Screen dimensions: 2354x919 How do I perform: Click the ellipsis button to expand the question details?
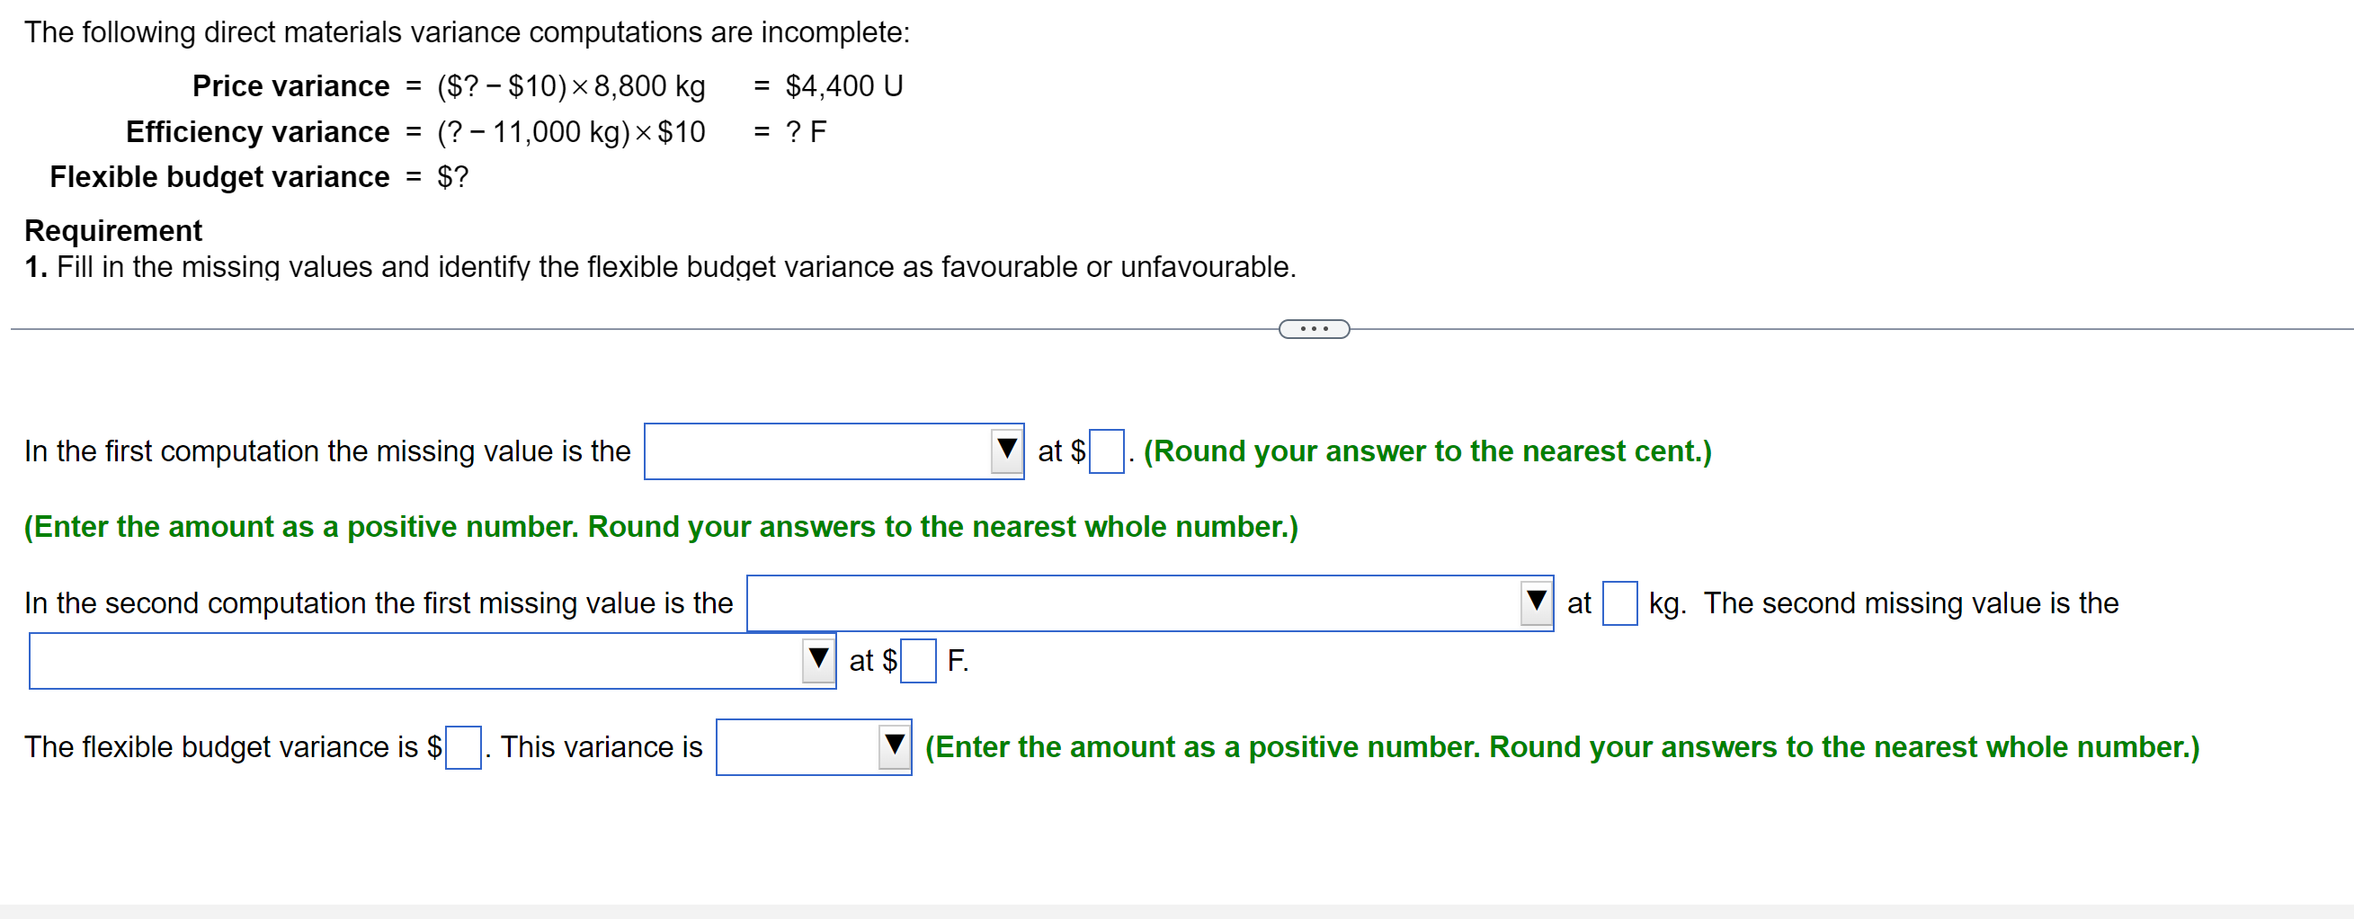[1313, 328]
